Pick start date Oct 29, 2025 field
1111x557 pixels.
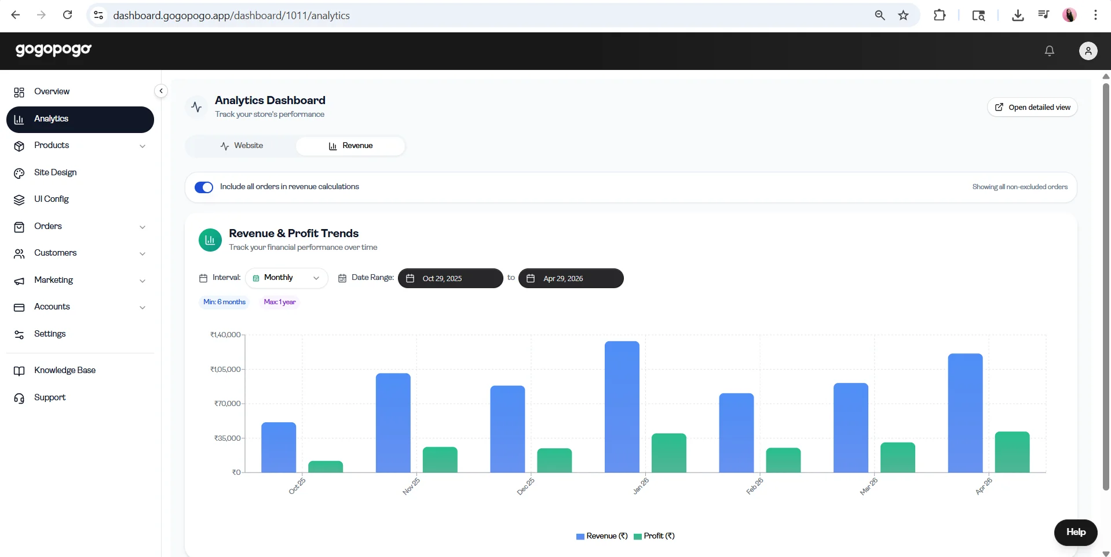coord(450,278)
